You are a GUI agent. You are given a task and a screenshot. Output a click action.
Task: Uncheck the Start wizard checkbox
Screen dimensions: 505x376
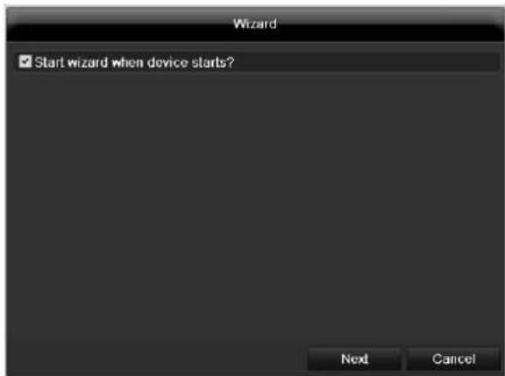pyautogui.click(x=25, y=61)
